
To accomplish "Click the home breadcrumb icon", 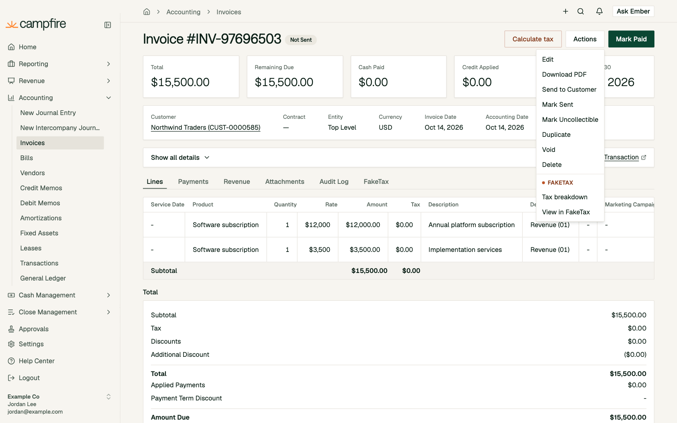I will pyautogui.click(x=147, y=12).
